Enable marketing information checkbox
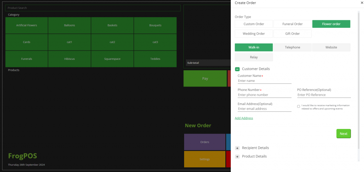The height and width of the screenshot is (172, 364). (299, 106)
